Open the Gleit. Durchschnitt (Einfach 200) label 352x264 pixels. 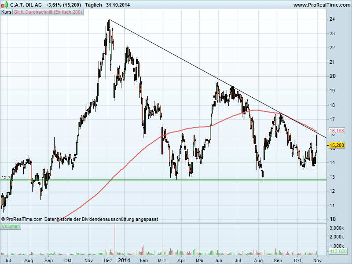pyautogui.click(x=47, y=12)
